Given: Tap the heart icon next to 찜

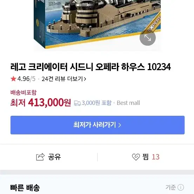Looking at the screenshot, I should tap(136, 157).
